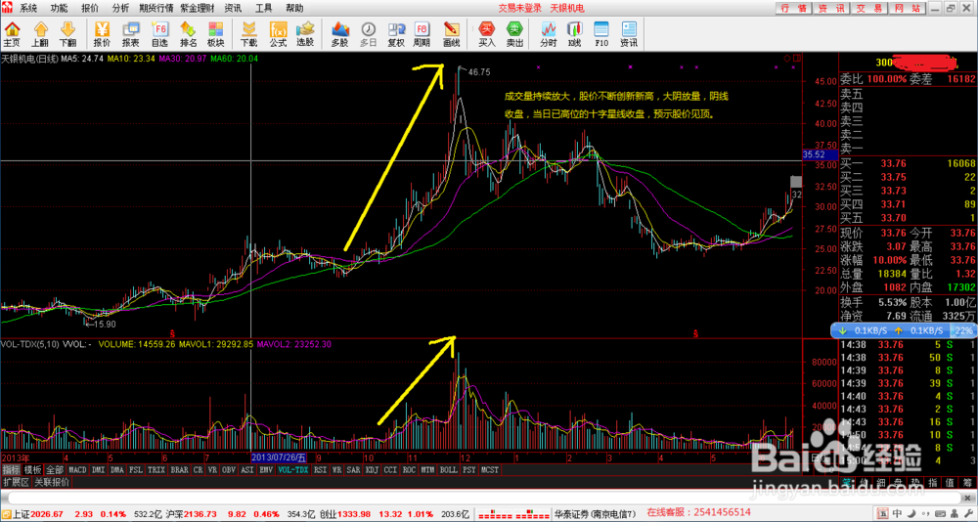Click the 下载 download icon
Viewport: 978px width, 522px height.
click(248, 34)
